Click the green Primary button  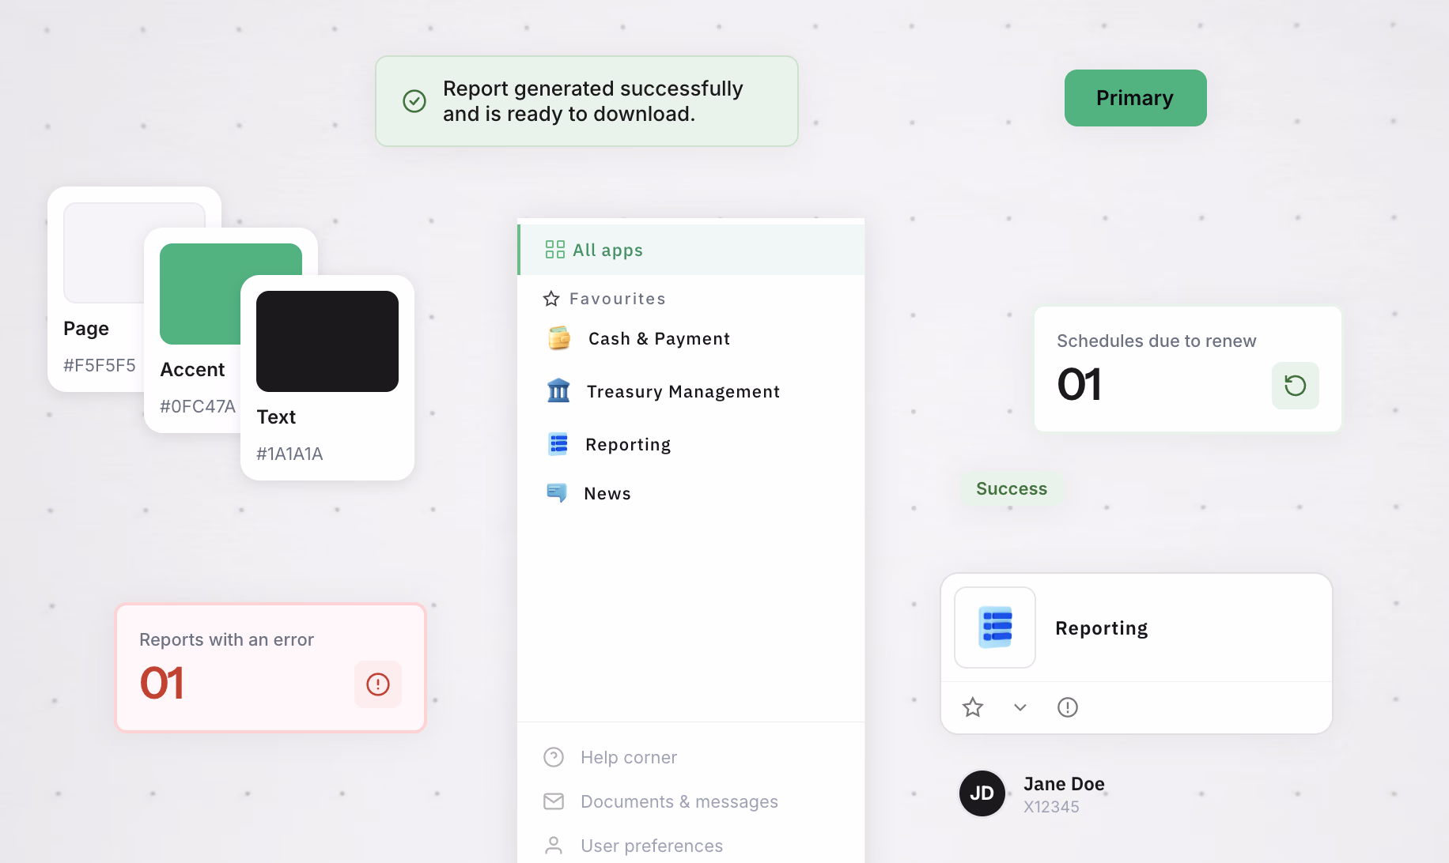click(1135, 98)
